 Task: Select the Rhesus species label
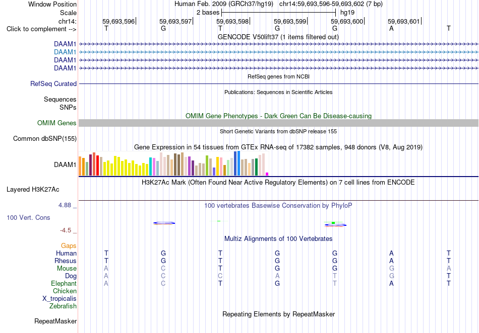point(66,261)
